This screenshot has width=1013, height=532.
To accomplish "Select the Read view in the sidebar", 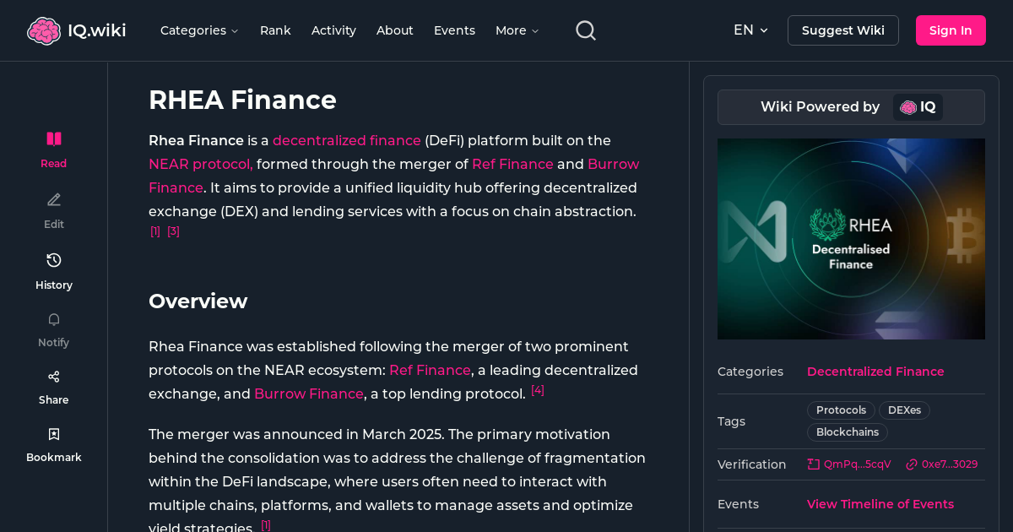I will pos(53,148).
